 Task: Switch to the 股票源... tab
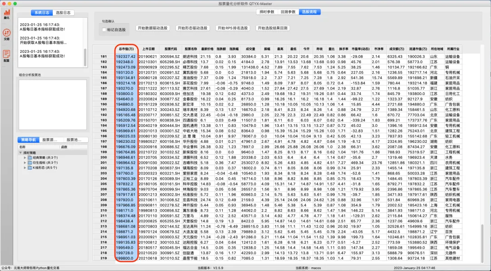[51, 140]
